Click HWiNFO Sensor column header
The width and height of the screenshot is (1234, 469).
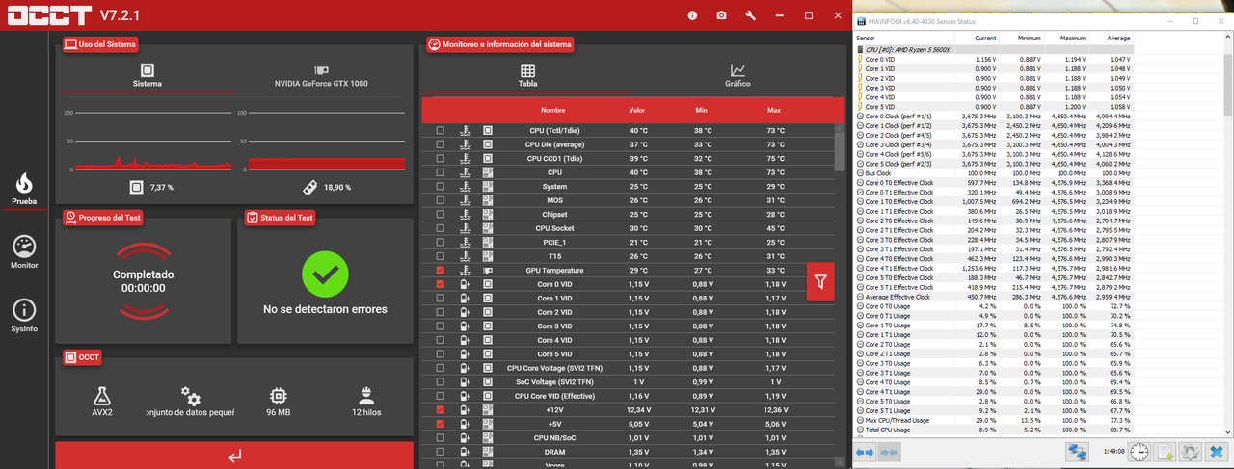coord(902,37)
